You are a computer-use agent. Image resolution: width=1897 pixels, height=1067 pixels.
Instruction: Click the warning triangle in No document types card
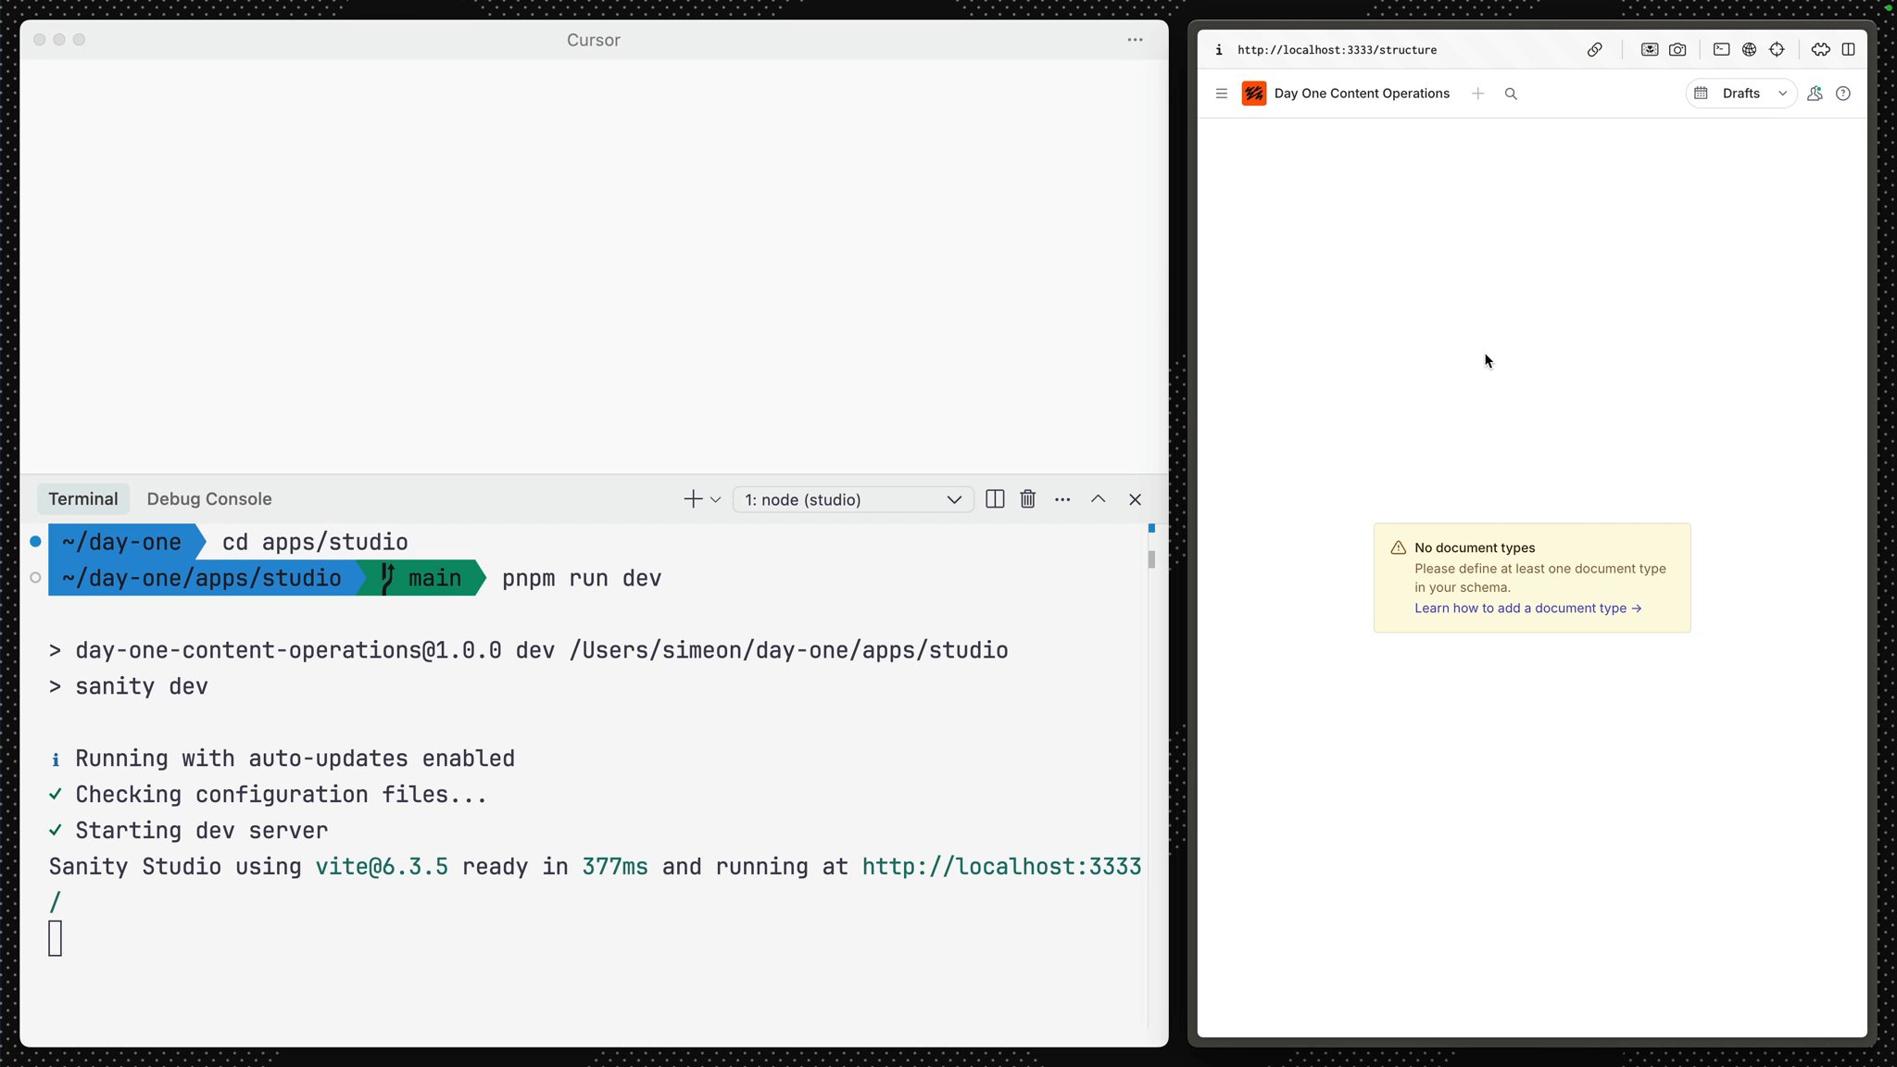[x=1399, y=548]
